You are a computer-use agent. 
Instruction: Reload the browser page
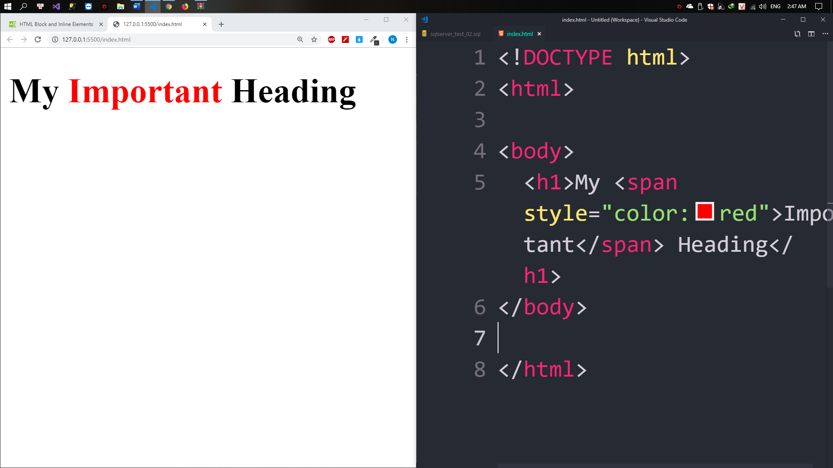38,39
